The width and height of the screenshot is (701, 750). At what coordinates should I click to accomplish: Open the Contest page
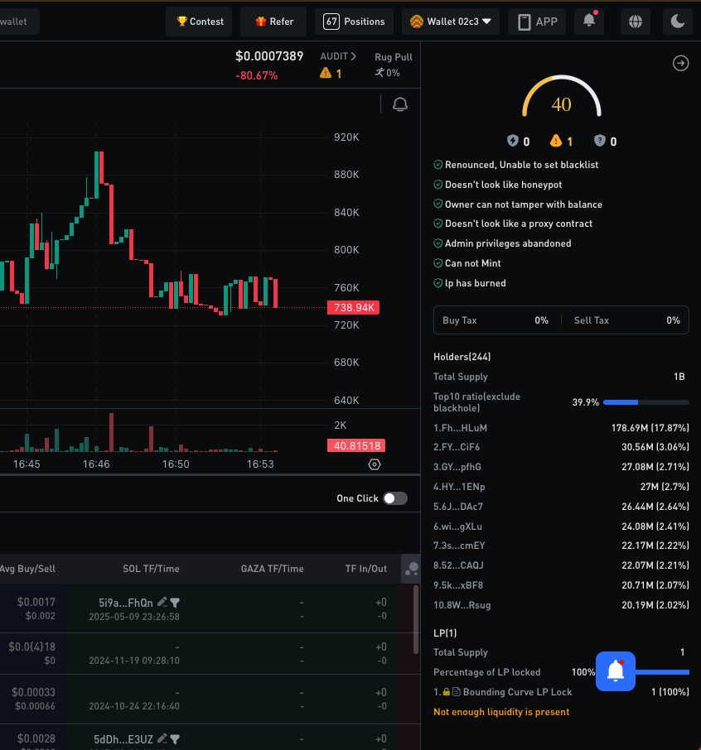[199, 22]
